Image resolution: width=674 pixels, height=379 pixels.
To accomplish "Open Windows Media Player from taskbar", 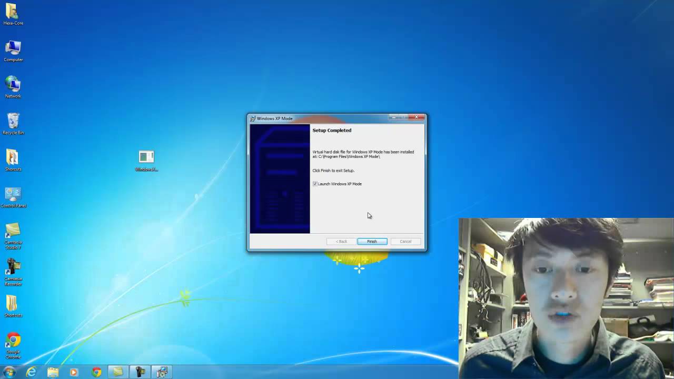I will pos(74,372).
